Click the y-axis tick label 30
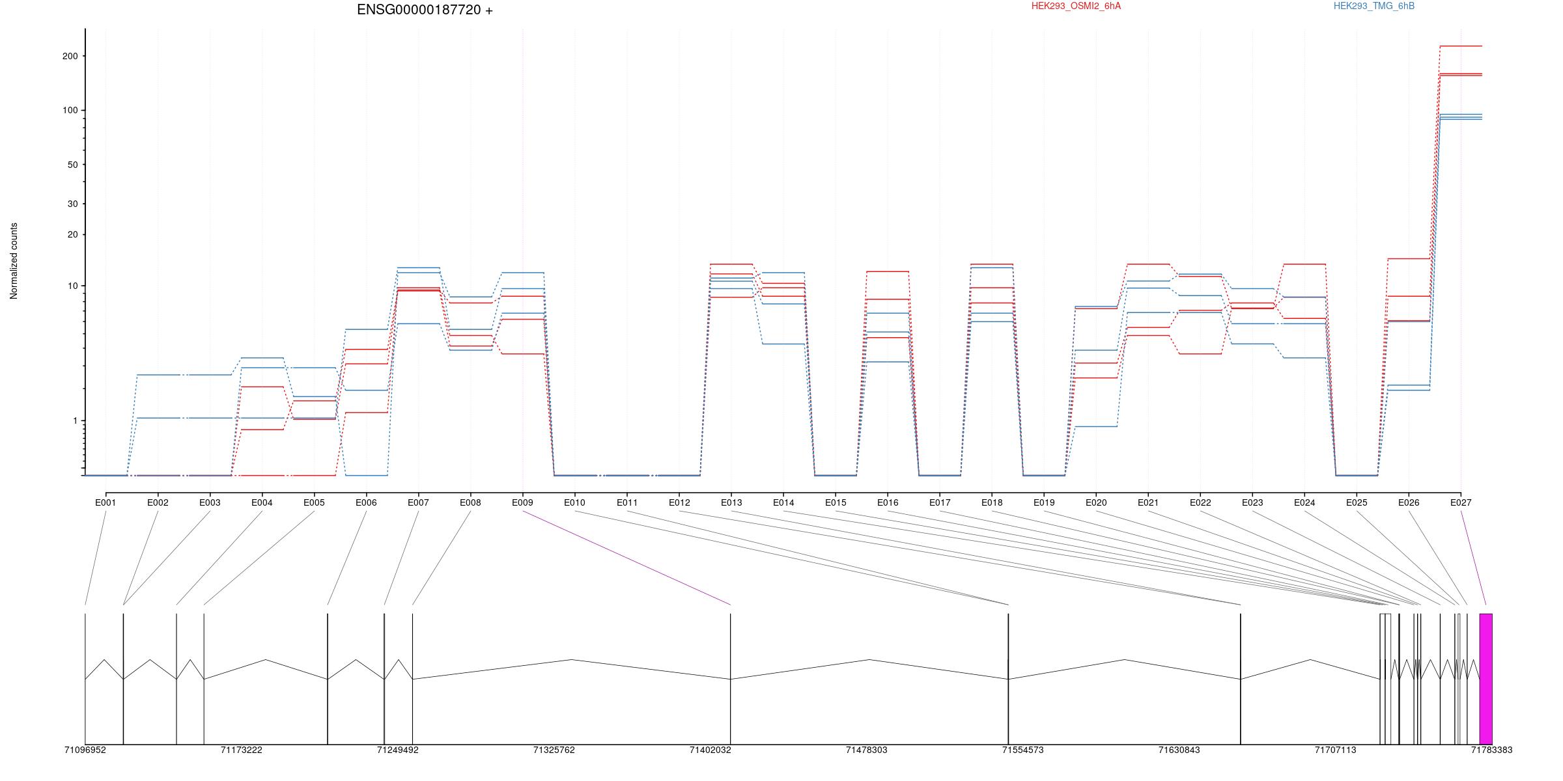 pyautogui.click(x=72, y=204)
